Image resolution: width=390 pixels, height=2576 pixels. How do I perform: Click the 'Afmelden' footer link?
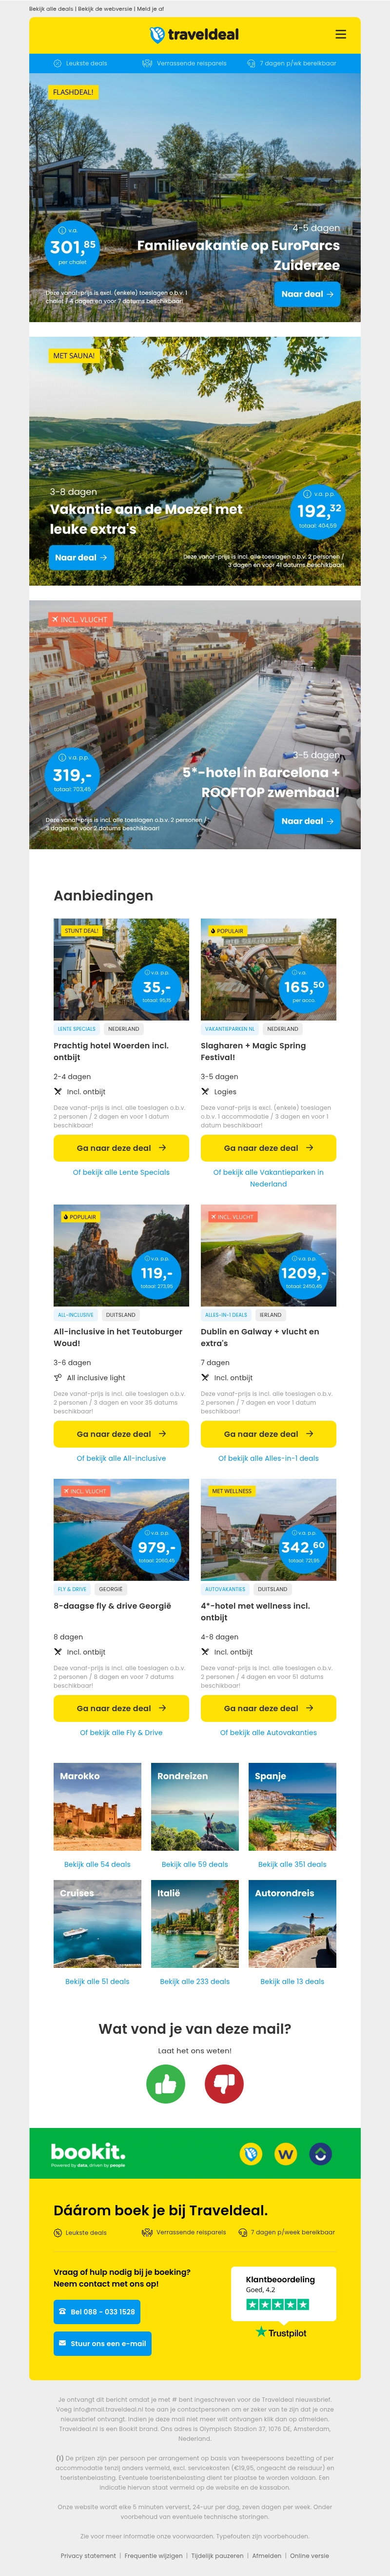click(266, 2555)
